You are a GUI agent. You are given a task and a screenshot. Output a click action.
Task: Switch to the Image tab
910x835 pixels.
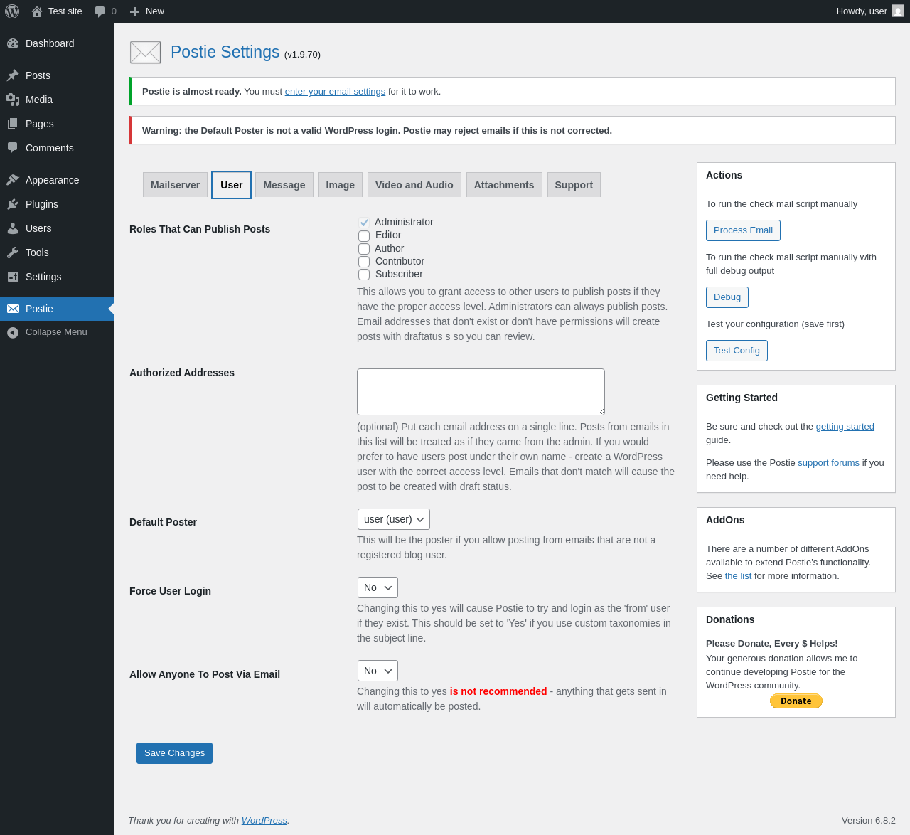click(341, 185)
